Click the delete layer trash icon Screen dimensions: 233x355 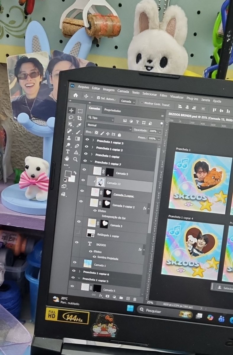pyautogui.click(x=135, y=299)
